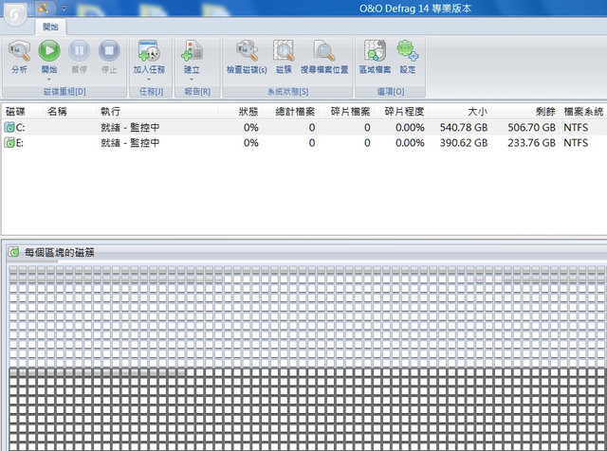Click the E: drive icon
Image resolution: width=607 pixels, height=451 pixels.
[x=9, y=142]
